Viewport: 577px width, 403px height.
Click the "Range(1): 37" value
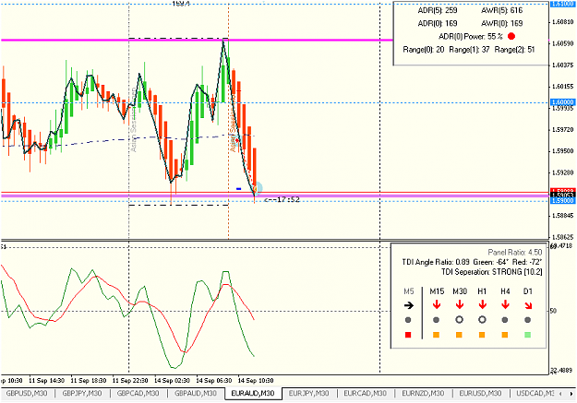(469, 49)
